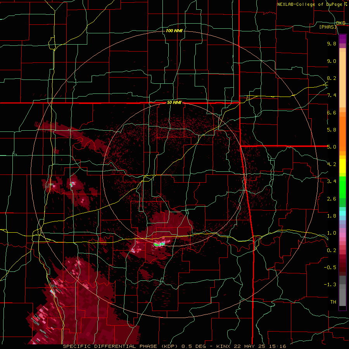Viewport: 349px width, 349px height.
Task: Click the 4.2 value on the color scale
Action: pyautogui.click(x=332, y=164)
